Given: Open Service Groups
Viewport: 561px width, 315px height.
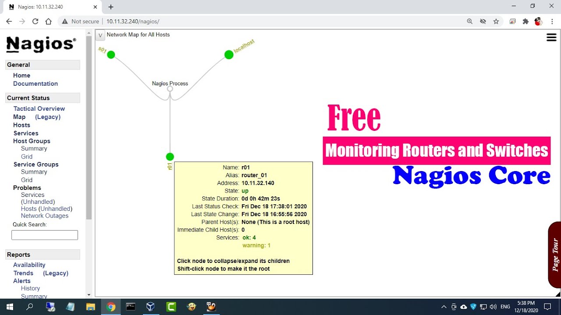Looking at the screenshot, I should click(36, 164).
